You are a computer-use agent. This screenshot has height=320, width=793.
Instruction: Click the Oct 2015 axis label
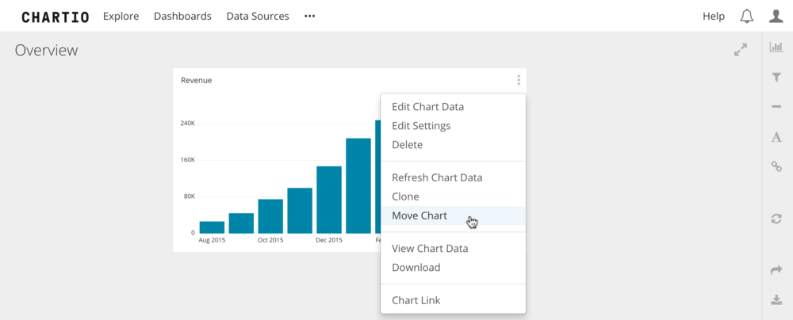tap(270, 240)
